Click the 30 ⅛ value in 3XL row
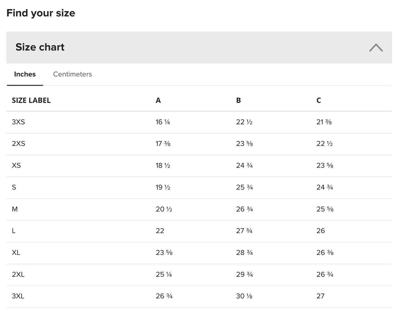Screen dimensions: 398x320 [244, 296]
